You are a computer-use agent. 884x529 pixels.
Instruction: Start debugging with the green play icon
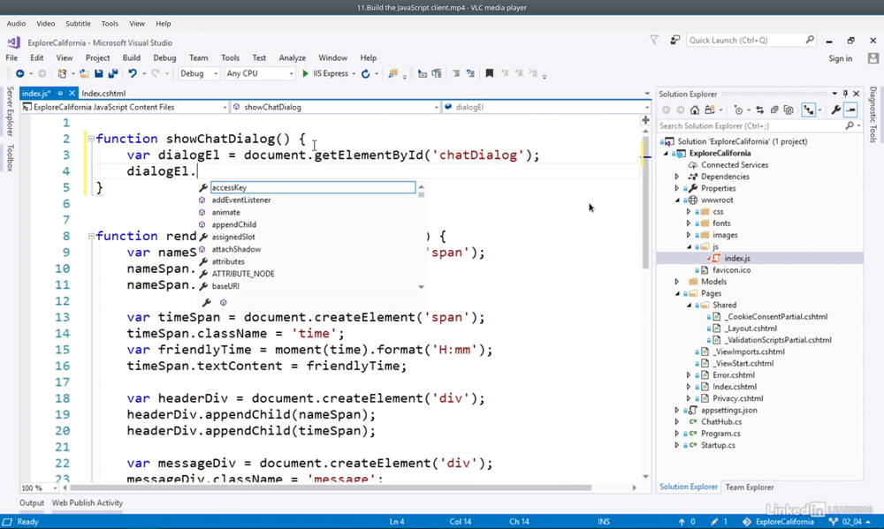[x=305, y=74]
